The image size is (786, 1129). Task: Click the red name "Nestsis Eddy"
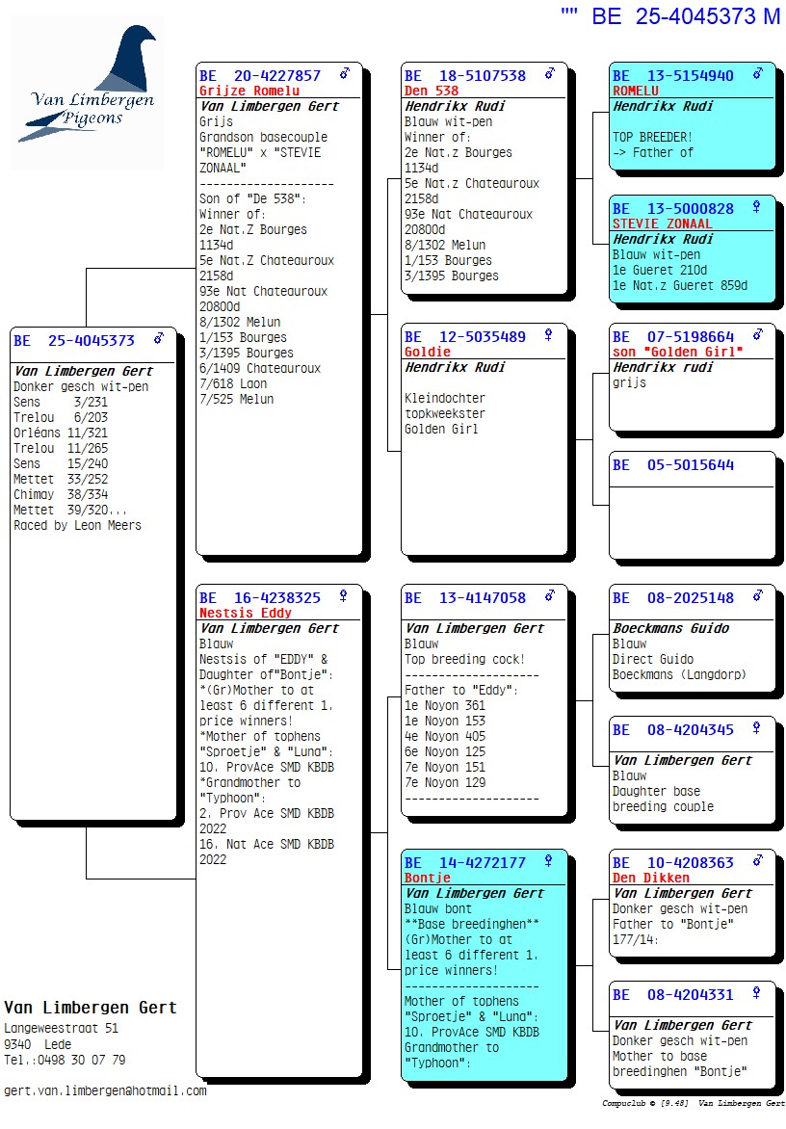[x=246, y=613]
